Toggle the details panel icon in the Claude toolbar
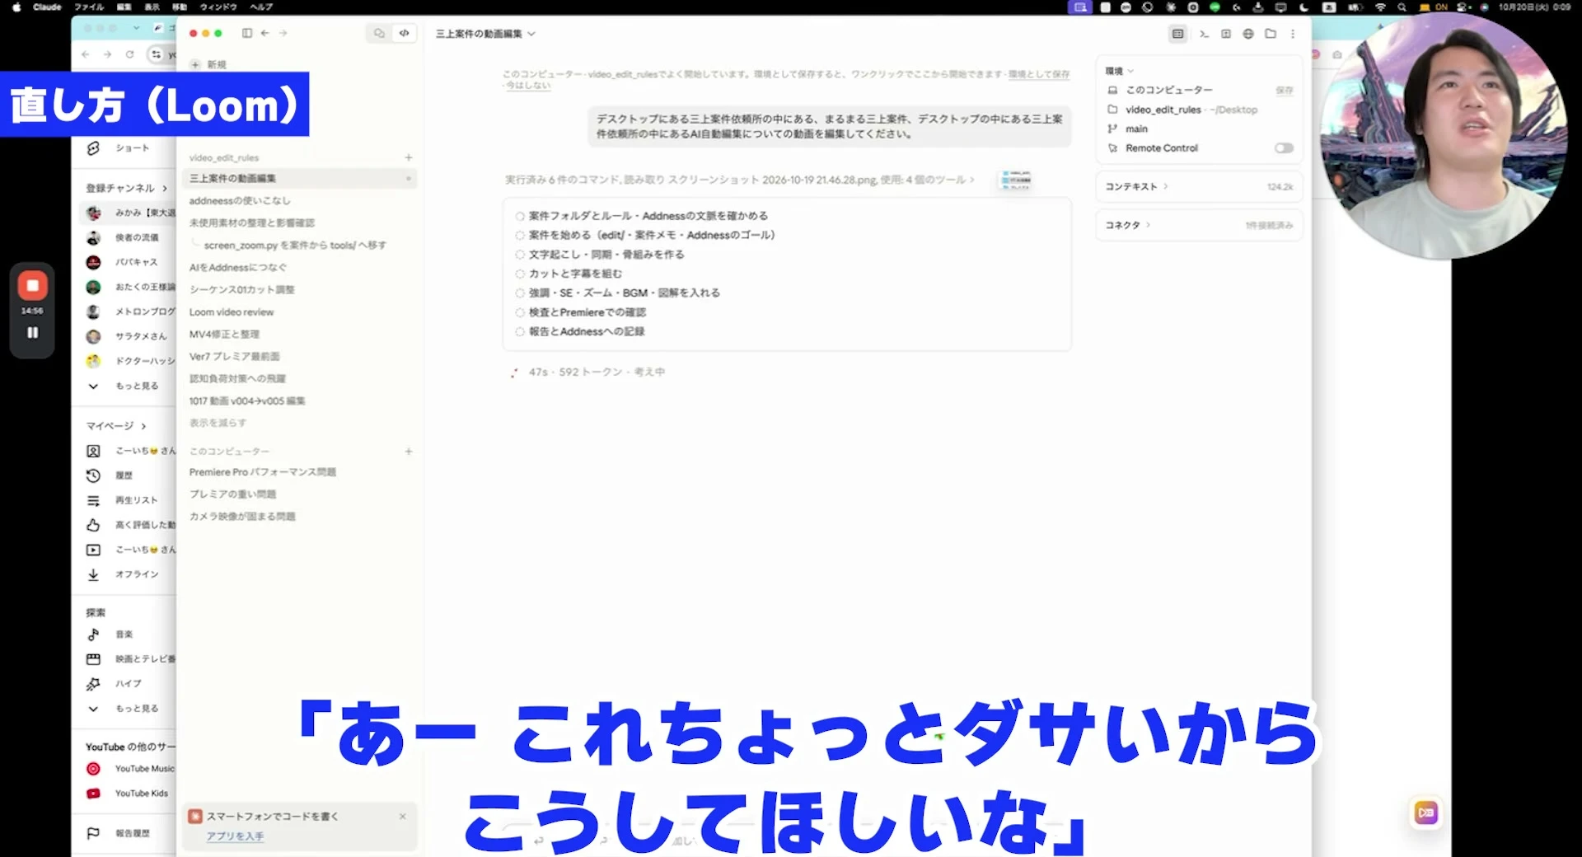Viewport: 1582px width, 857px height. pyautogui.click(x=1178, y=34)
